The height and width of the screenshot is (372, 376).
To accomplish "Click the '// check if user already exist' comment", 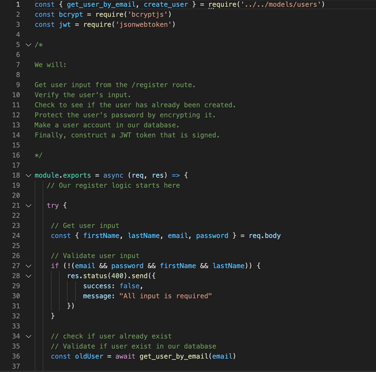I will pyautogui.click(x=111, y=336).
